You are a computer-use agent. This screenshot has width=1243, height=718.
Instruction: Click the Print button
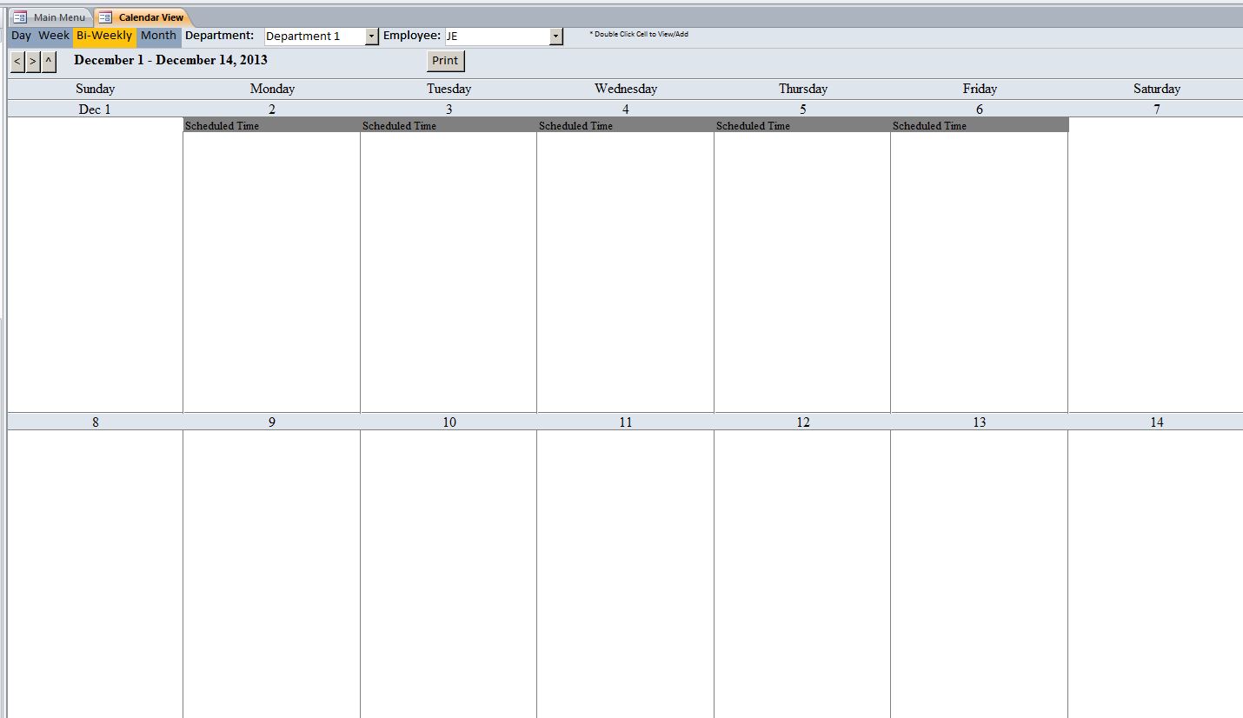[445, 61]
